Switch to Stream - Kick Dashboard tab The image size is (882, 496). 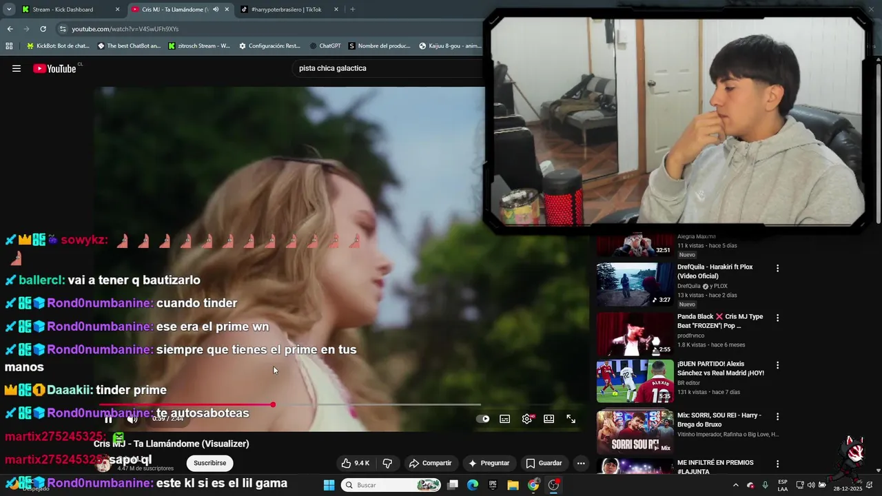63,10
